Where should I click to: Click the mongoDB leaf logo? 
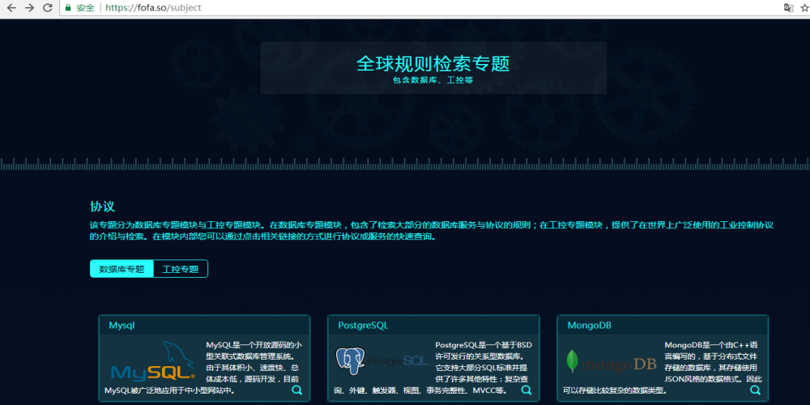611,361
